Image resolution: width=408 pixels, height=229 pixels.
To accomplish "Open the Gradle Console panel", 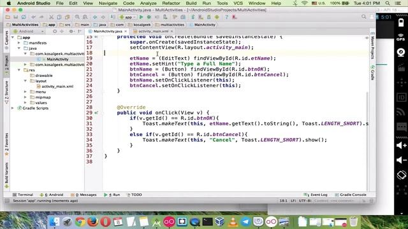I will [x=351, y=195].
